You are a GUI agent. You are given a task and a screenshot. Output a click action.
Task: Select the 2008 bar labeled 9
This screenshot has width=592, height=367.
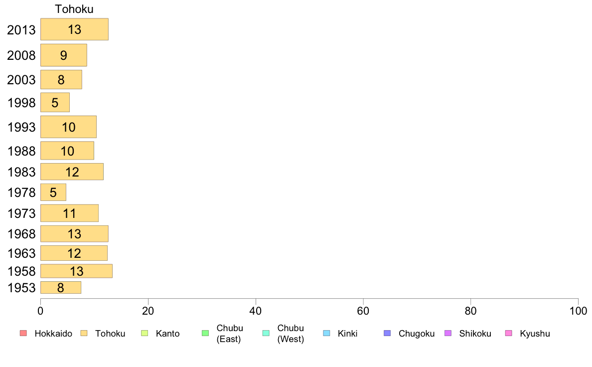coord(64,55)
